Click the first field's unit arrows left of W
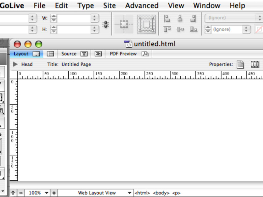 [32, 18]
